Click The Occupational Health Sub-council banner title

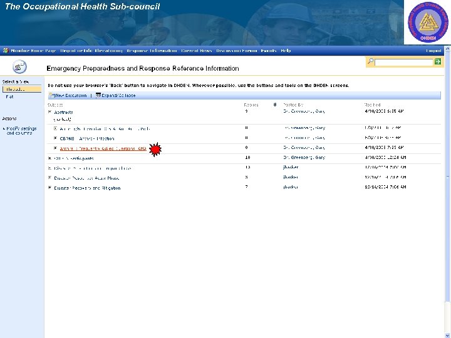click(x=82, y=7)
